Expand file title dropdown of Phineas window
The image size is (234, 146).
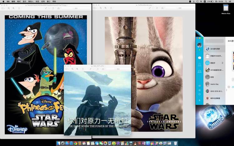(x=67, y=5)
